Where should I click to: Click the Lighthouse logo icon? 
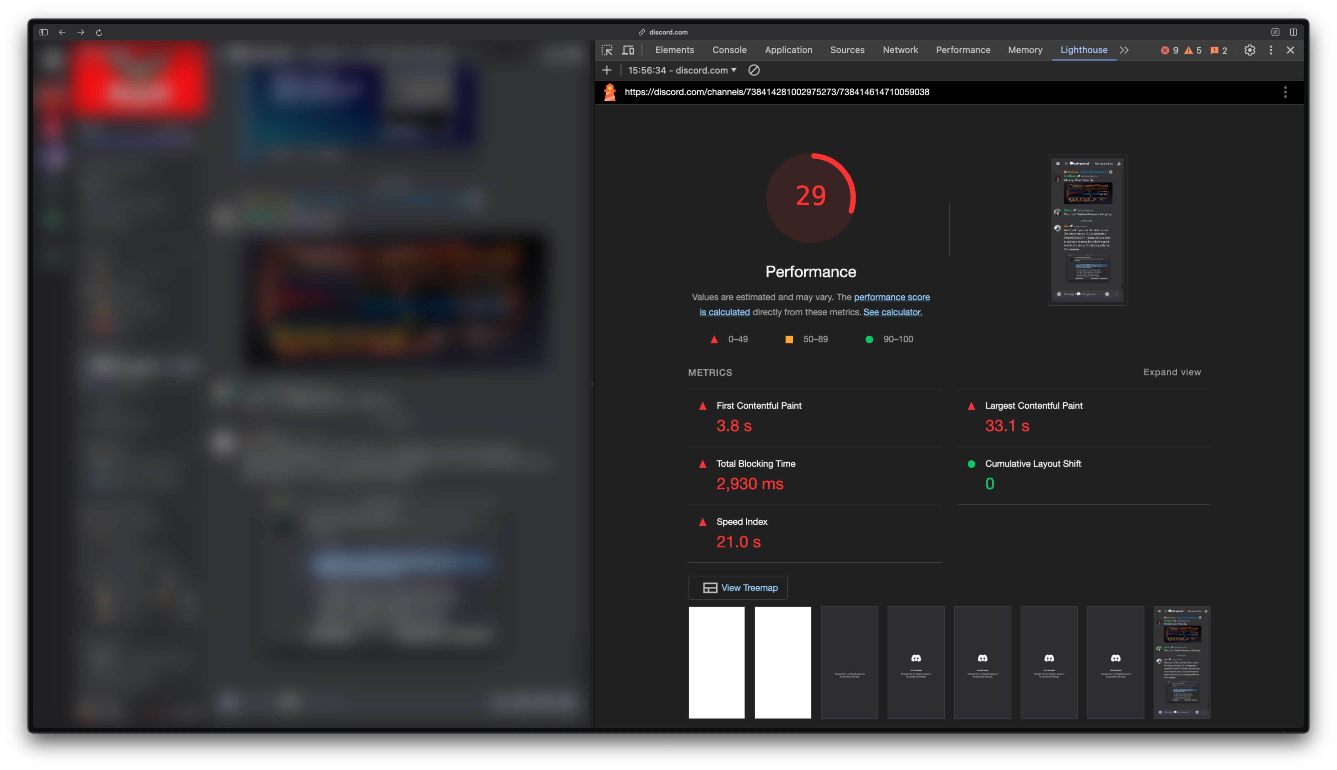(x=610, y=92)
